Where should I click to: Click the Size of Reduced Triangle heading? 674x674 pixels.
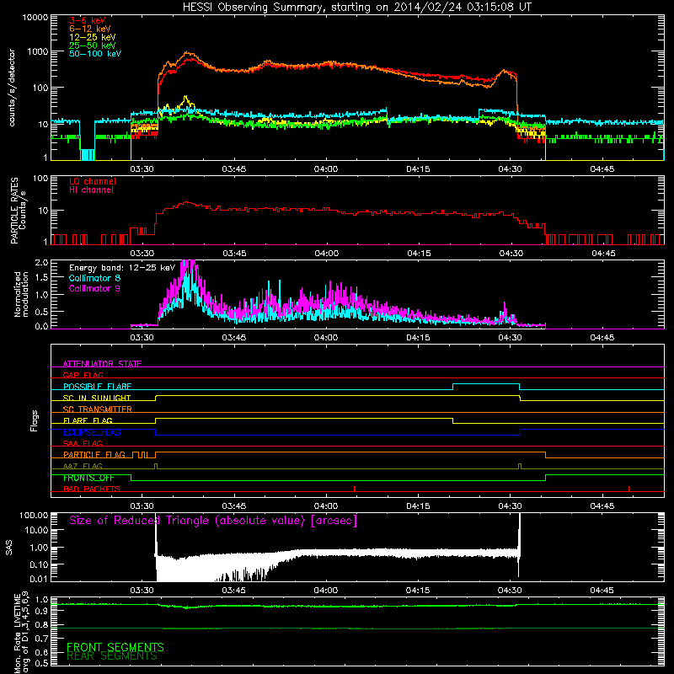[213, 521]
